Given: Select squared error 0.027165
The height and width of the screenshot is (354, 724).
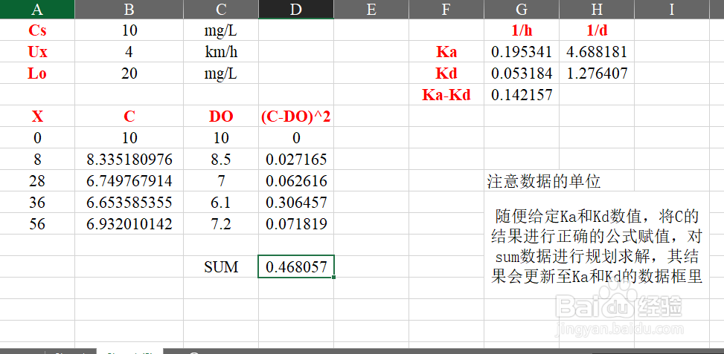Looking at the screenshot, I should pos(296,160).
